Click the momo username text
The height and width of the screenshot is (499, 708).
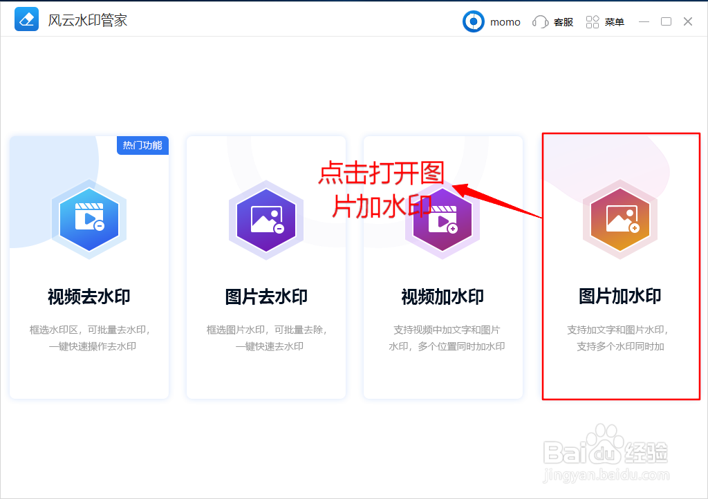coord(505,21)
